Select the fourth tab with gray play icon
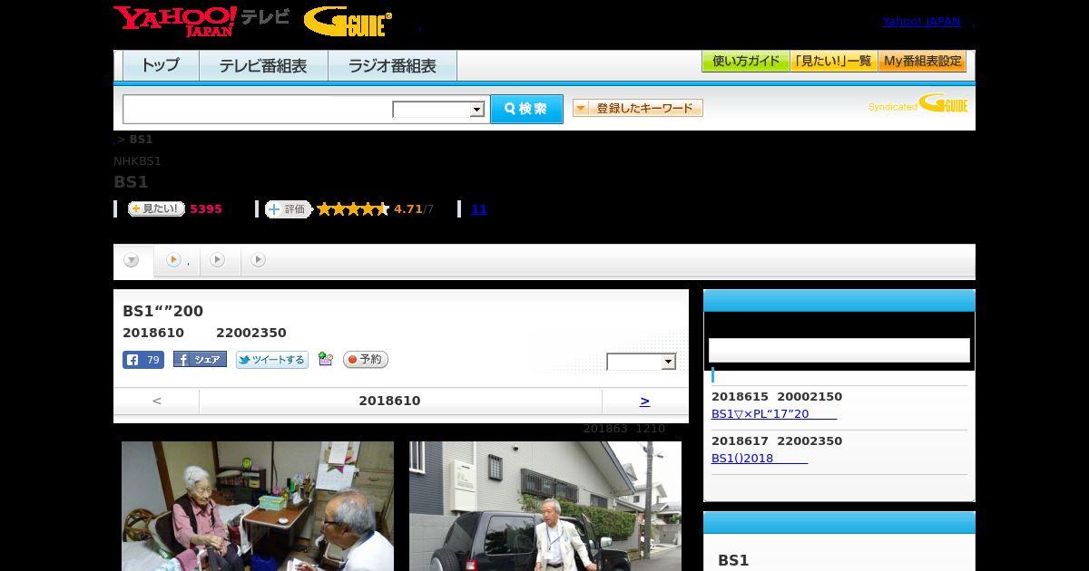Image resolution: width=1089 pixels, height=571 pixels. tap(259, 260)
